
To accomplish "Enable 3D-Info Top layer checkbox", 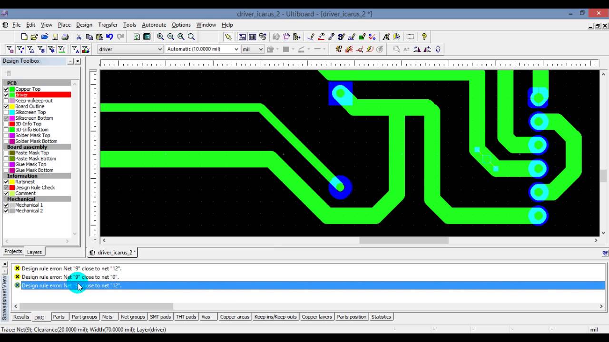I will [x=6, y=123].
